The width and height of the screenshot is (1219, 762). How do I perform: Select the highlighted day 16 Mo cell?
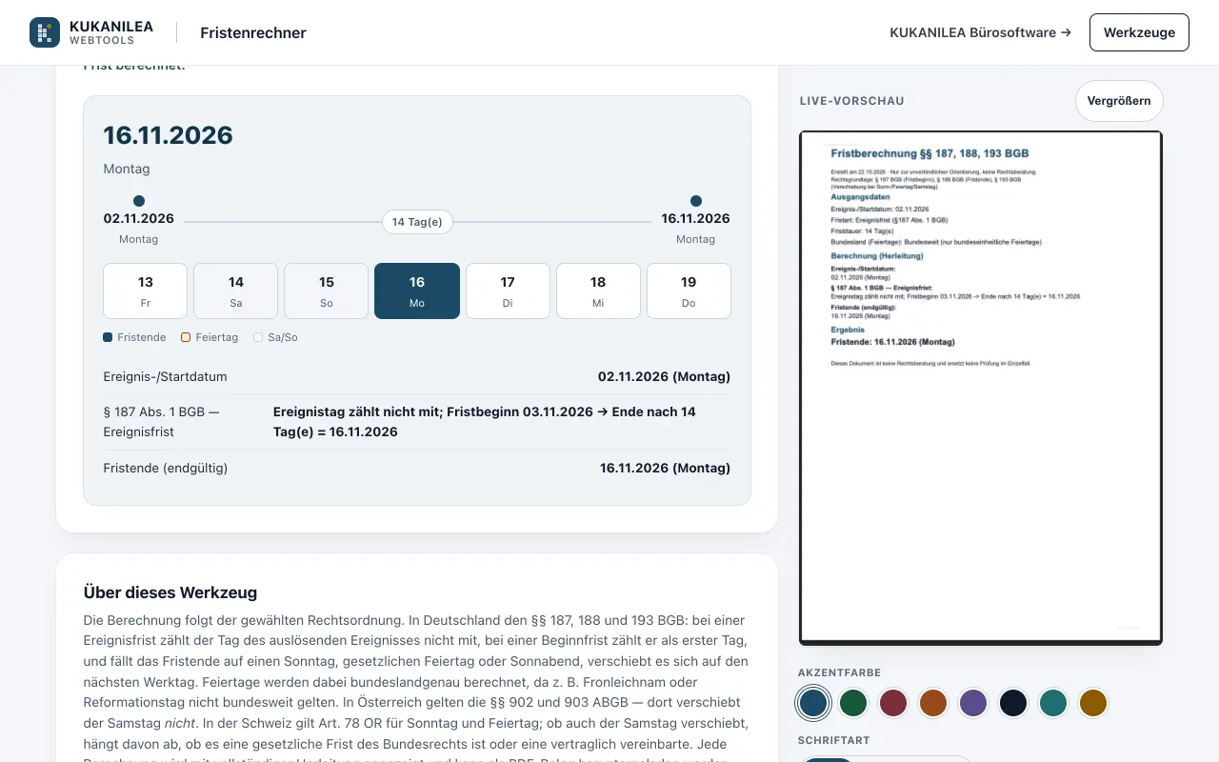(417, 291)
